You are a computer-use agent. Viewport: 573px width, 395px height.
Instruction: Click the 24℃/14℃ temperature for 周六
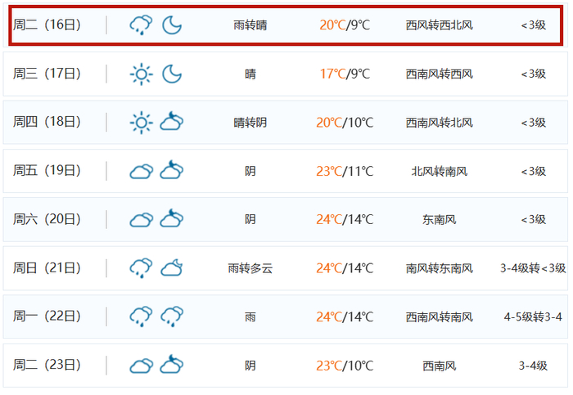pyautogui.click(x=345, y=219)
